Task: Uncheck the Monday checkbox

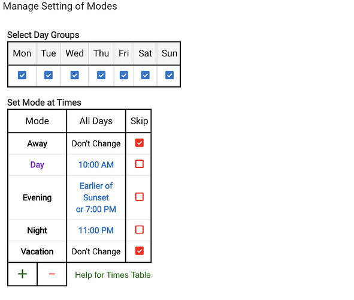Action: (x=22, y=75)
